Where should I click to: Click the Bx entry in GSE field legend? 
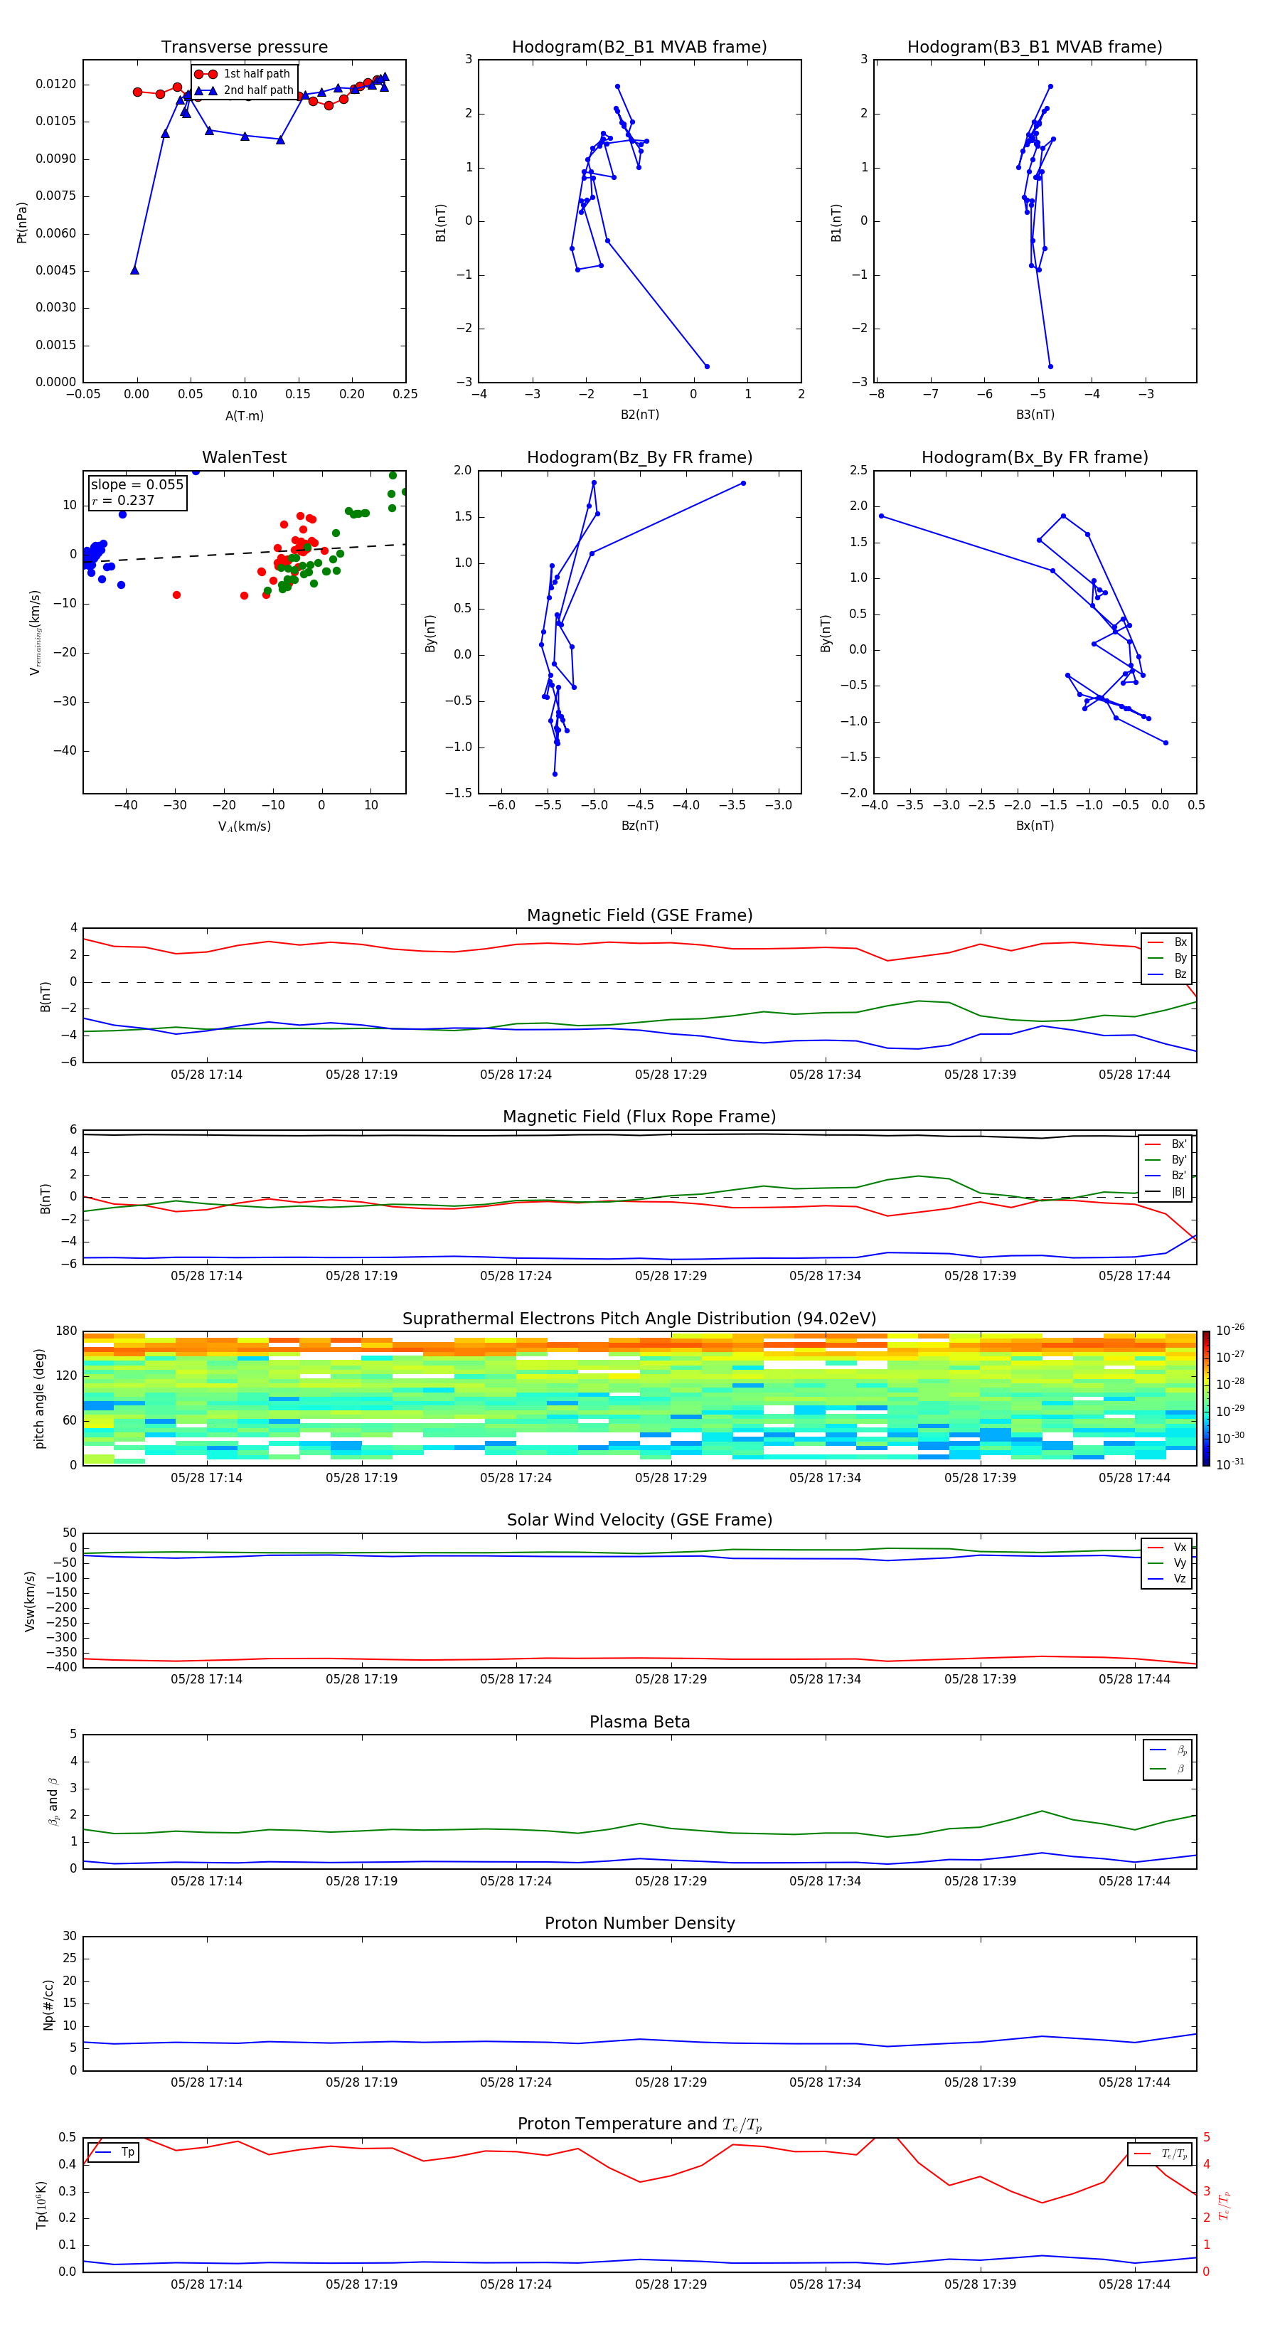point(1167,942)
